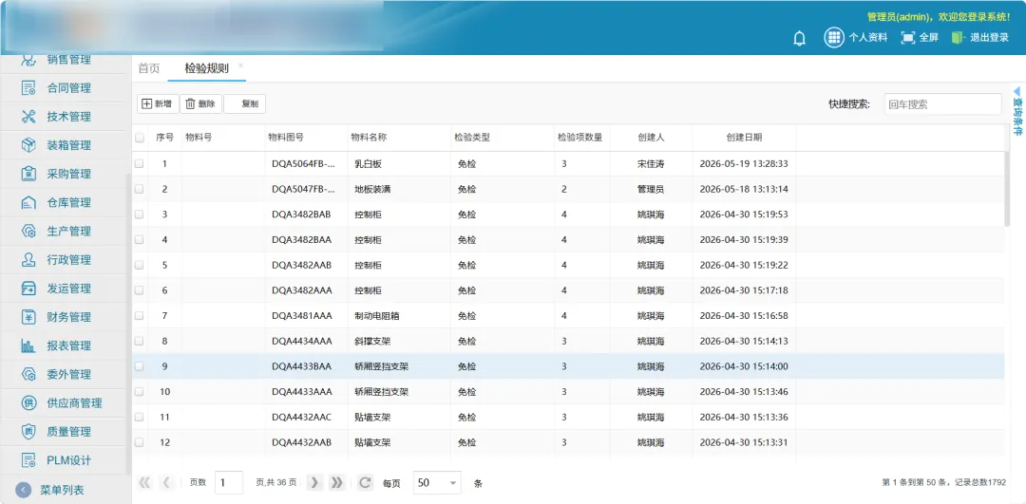The image size is (1026, 504).
Task: Select 宋佳涛 creator cell
Action: pyautogui.click(x=651, y=163)
